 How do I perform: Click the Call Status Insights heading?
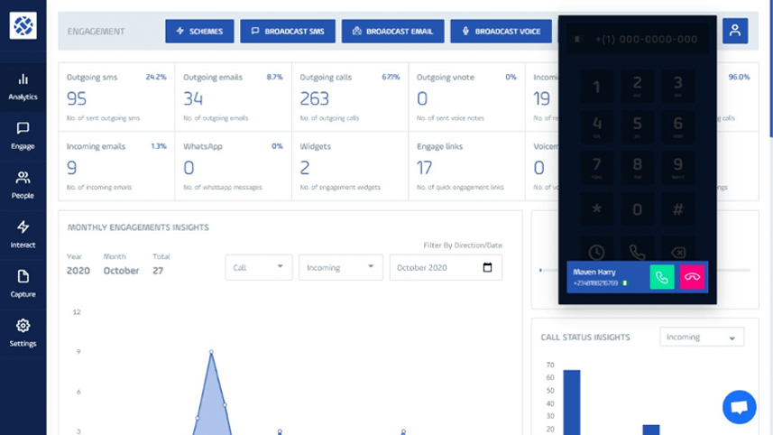pyautogui.click(x=585, y=338)
